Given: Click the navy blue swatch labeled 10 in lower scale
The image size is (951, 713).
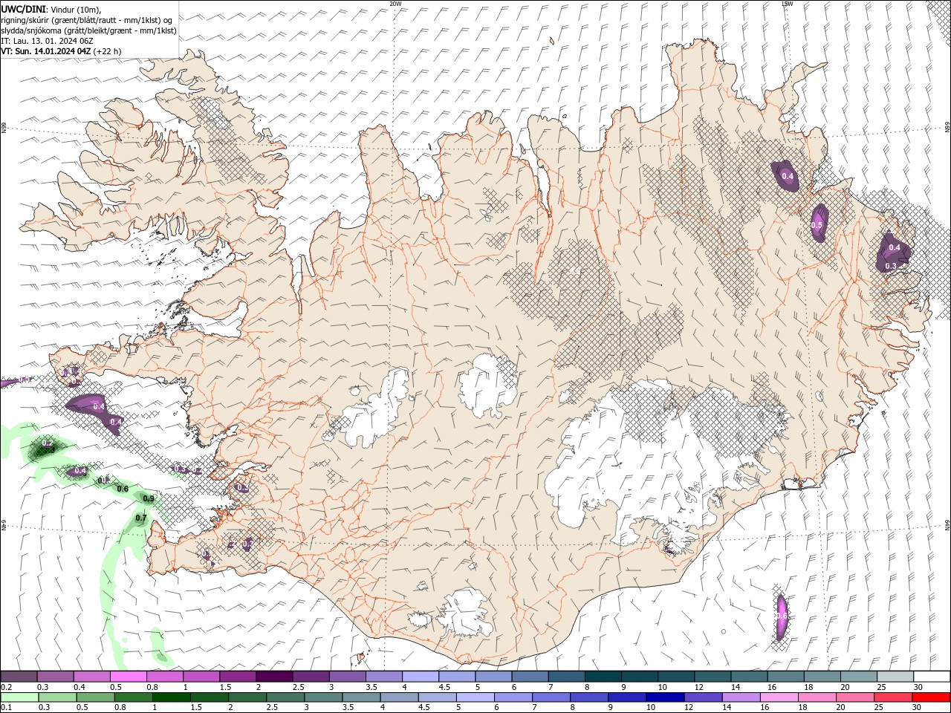Looking at the screenshot, I should click(665, 697).
